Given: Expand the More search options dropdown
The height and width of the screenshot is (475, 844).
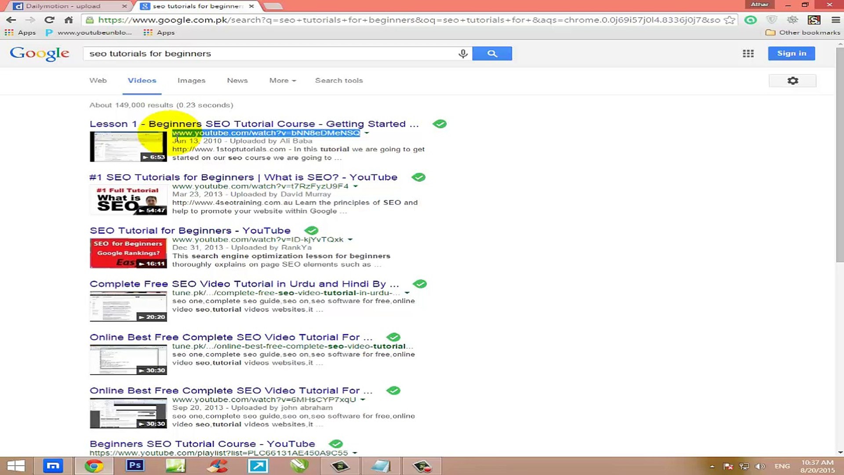Looking at the screenshot, I should tap(282, 80).
